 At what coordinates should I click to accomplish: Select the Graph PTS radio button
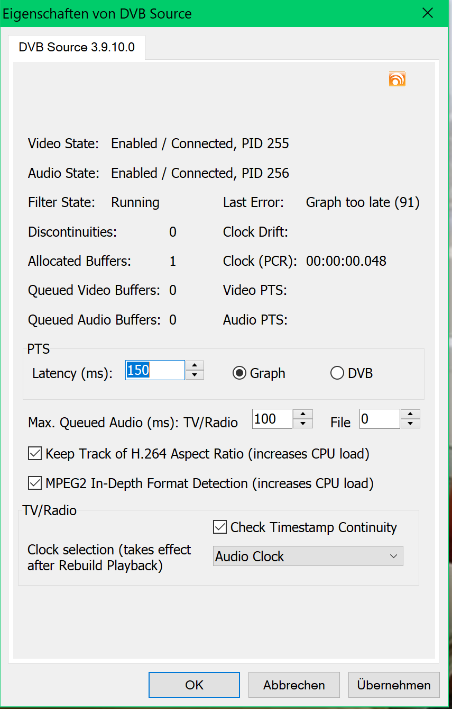point(239,373)
